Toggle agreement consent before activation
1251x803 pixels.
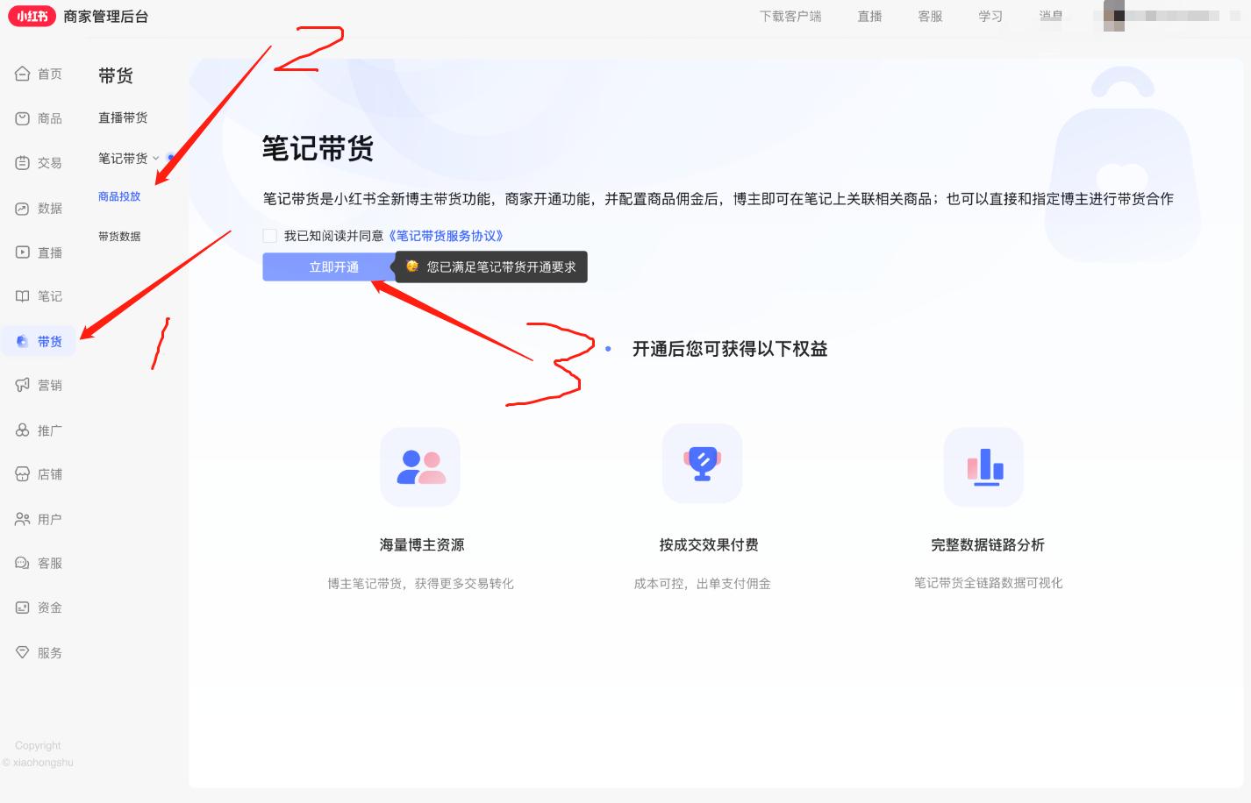(x=269, y=235)
